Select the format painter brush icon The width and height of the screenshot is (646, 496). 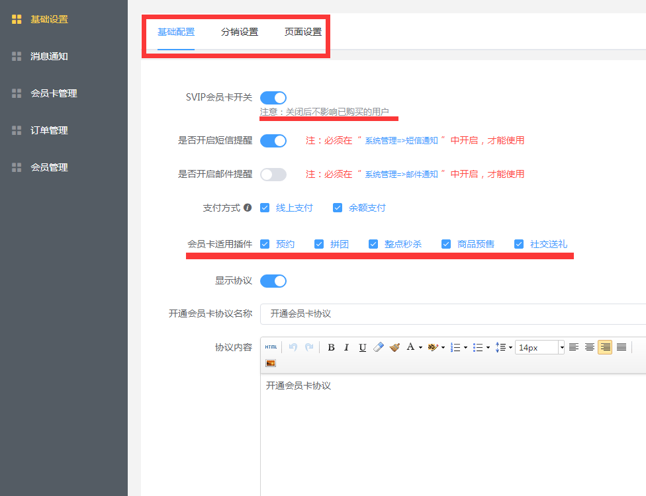coord(394,347)
